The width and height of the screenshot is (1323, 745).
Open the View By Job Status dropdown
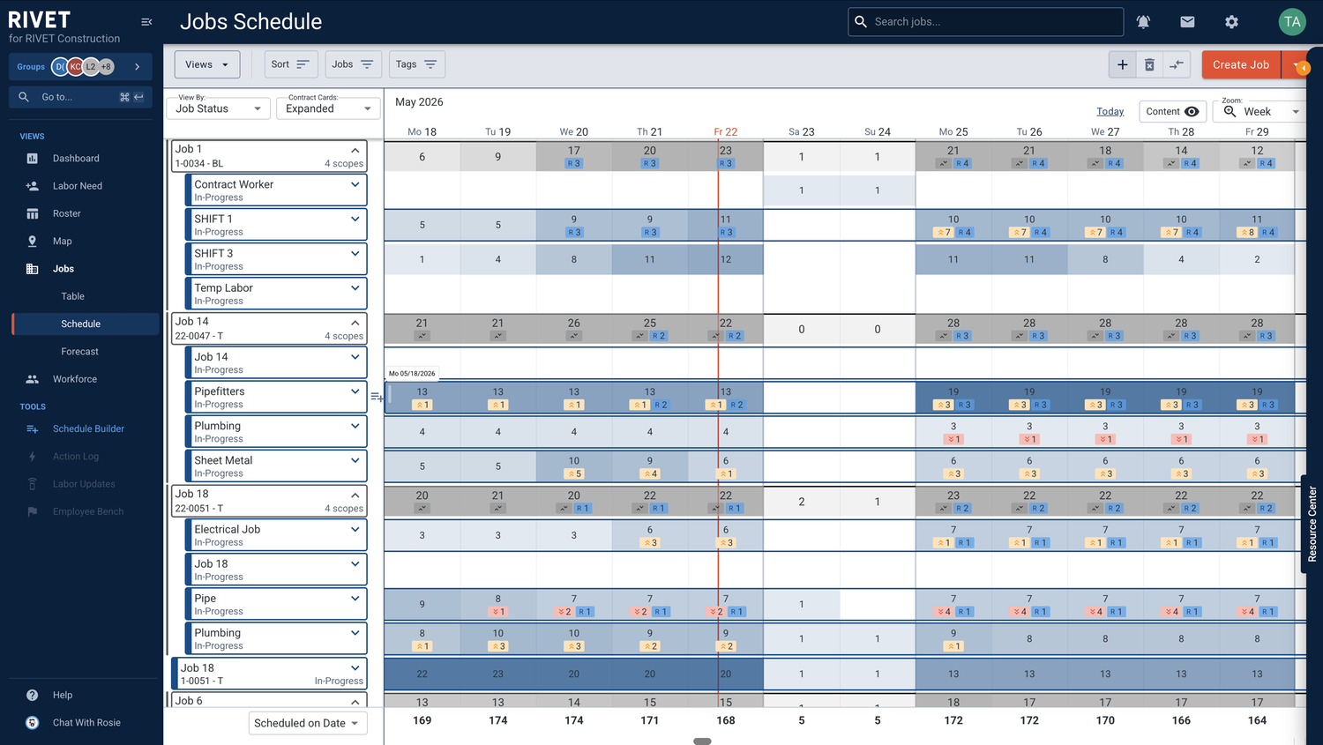219,108
